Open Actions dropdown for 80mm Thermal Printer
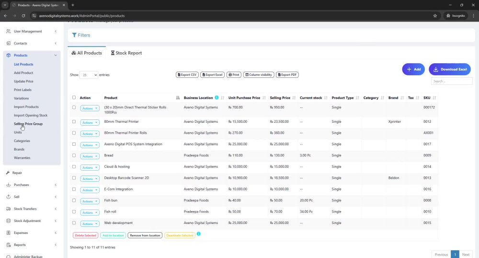The width and height of the screenshot is (479, 258). tap(90, 123)
